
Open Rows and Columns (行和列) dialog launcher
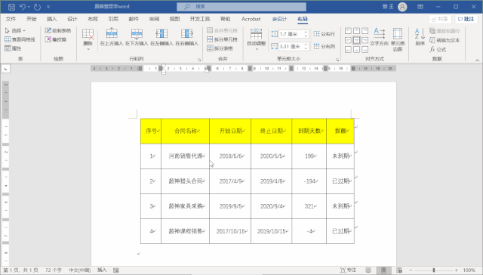tap(199, 60)
